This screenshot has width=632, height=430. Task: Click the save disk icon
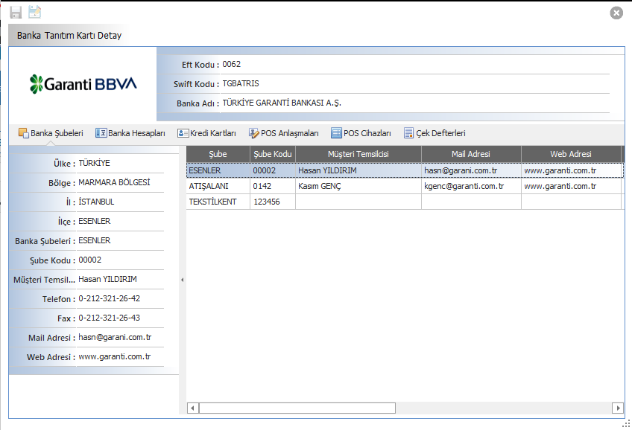[16, 13]
